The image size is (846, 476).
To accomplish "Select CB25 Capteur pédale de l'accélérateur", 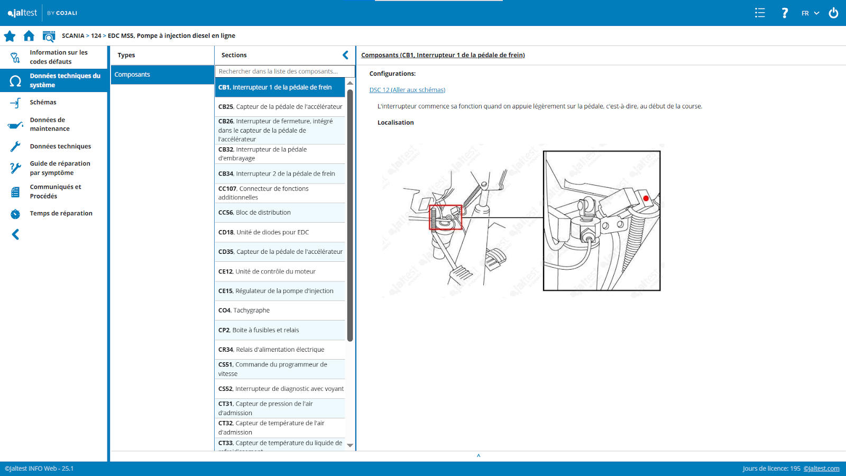I will tap(280, 107).
